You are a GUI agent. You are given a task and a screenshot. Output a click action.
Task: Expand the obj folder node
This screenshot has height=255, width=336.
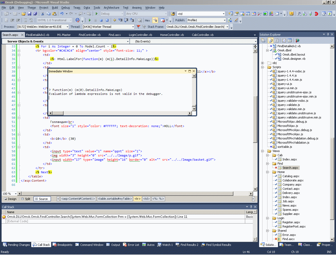[262, 63]
